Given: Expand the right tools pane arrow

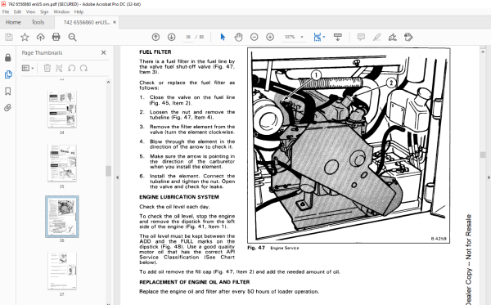Looking at the screenshot, I should 489,177.
